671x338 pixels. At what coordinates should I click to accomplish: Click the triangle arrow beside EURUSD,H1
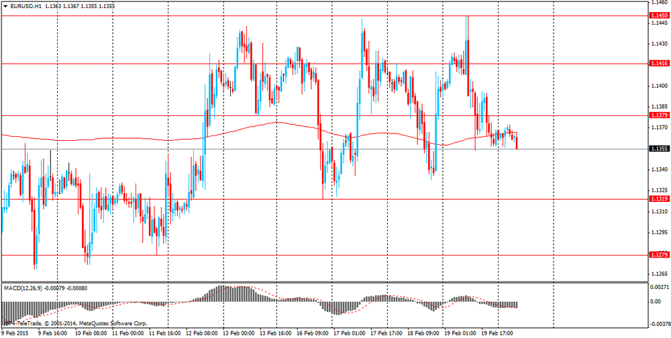pos(5,6)
